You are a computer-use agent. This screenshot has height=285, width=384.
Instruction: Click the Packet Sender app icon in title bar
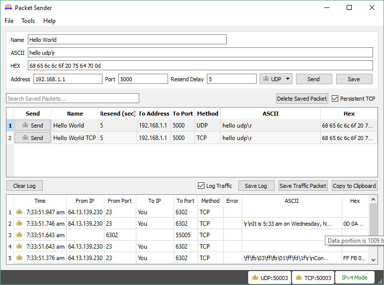[x=8, y=7]
